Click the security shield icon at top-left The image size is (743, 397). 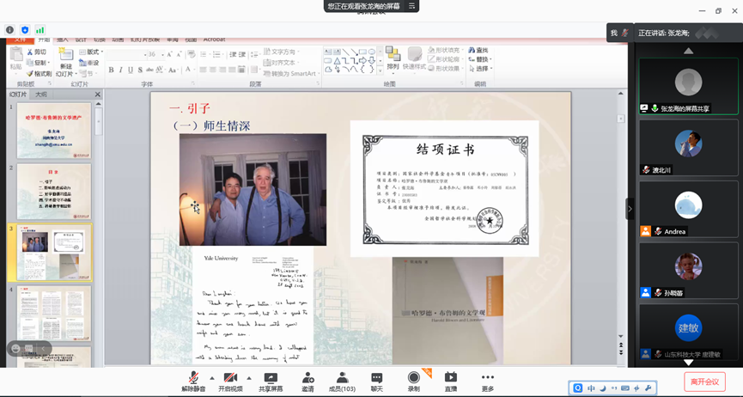tap(25, 30)
